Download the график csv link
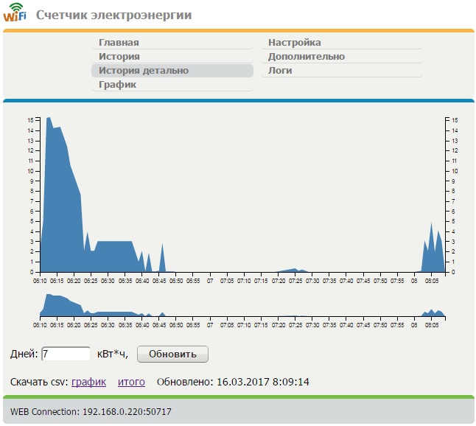The height and width of the screenshot is (426, 476). coord(88,382)
